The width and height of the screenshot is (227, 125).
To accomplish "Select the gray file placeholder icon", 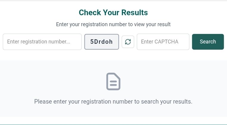I will tap(113, 82).
